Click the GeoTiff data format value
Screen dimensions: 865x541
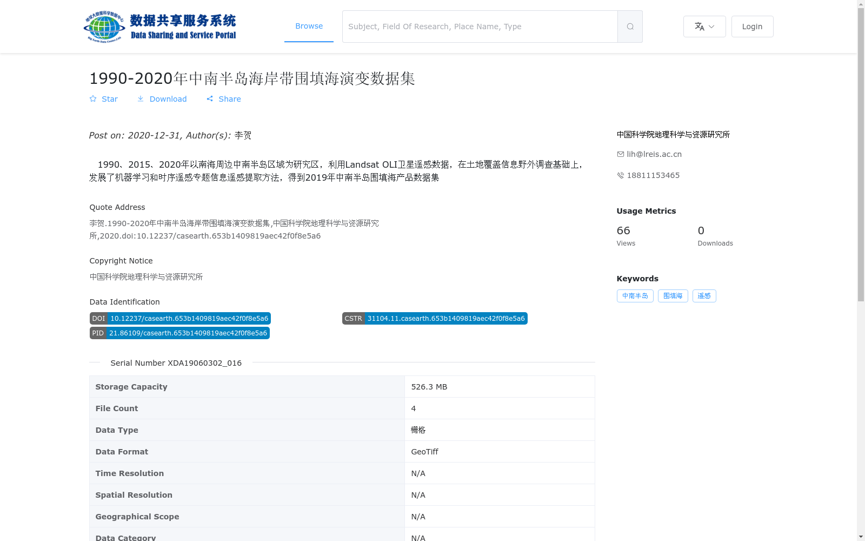[424, 452]
